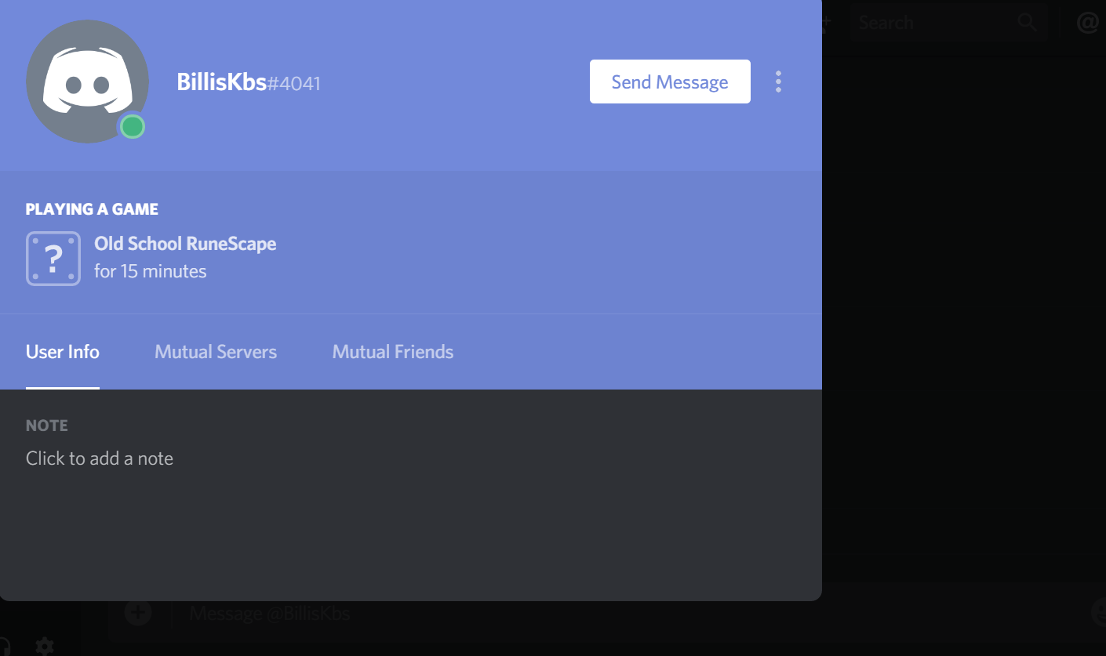
Task: Click the unknown game question-mark icon
Action: [53, 259]
